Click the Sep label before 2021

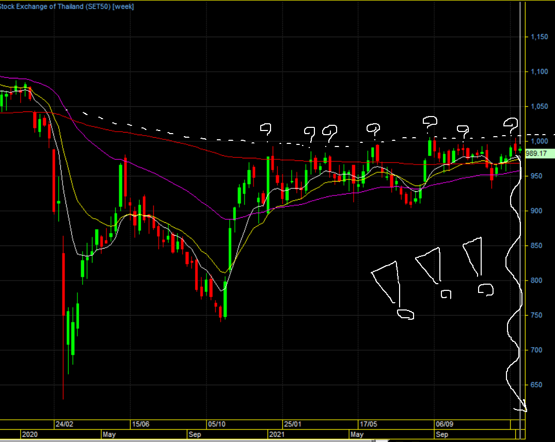[195, 434]
